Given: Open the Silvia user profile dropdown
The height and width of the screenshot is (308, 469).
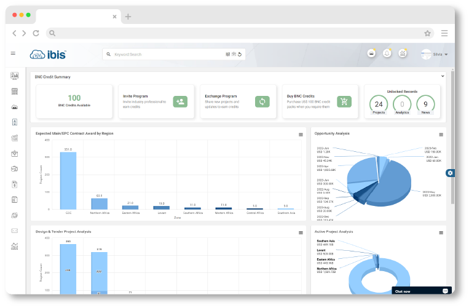Looking at the screenshot, I should [434, 54].
